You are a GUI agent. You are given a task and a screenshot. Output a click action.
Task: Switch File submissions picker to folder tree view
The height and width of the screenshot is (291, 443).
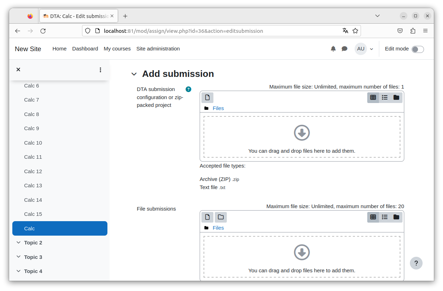397,217
